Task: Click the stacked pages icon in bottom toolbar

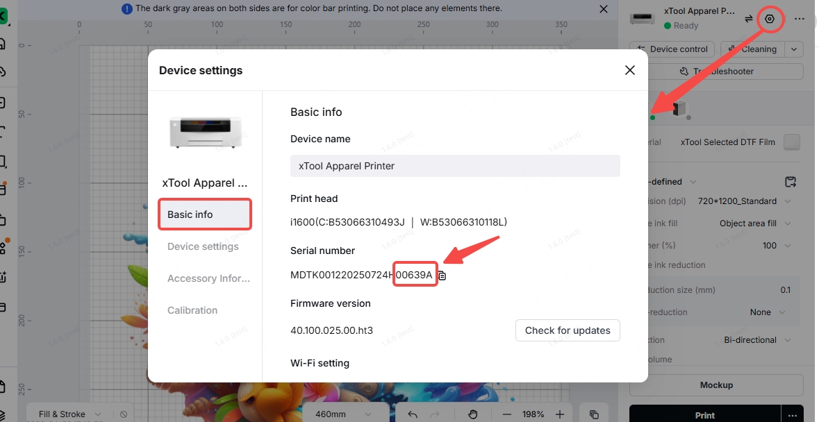Action: [594, 414]
